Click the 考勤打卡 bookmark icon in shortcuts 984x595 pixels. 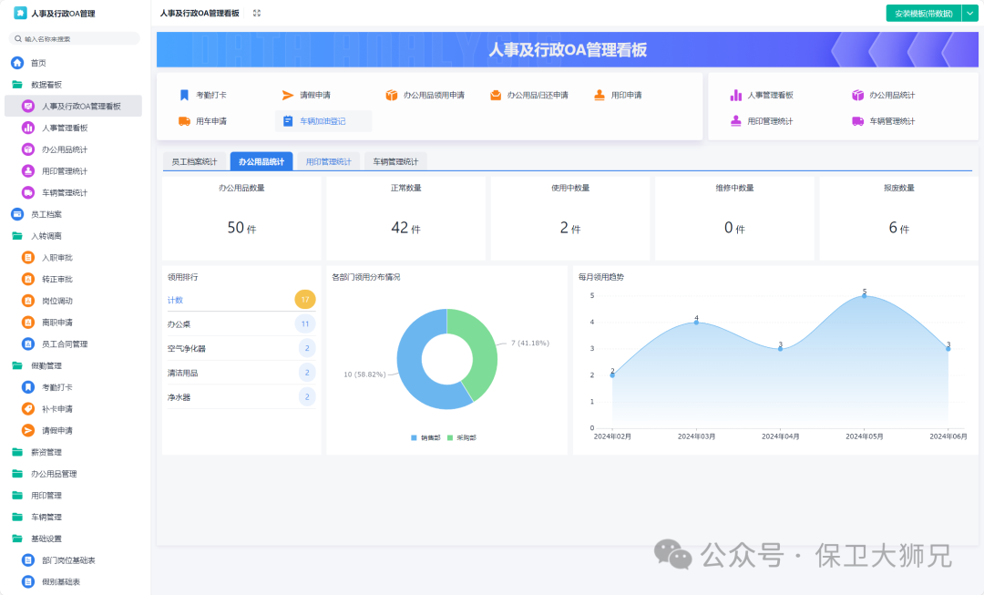pos(184,95)
